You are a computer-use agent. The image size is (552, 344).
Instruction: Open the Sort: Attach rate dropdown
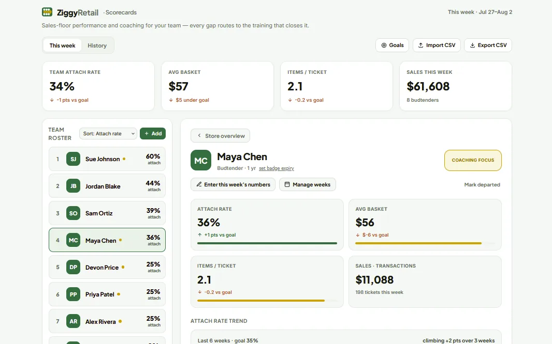108,133
